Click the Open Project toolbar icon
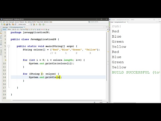This screenshot has height=121, width=161. pyautogui.click(x=7, y=24)
